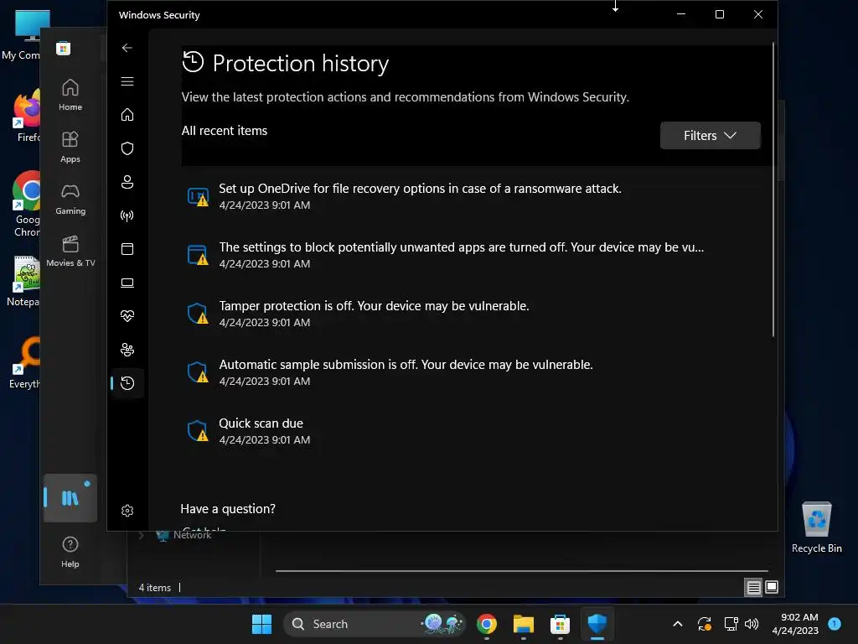Open network settings from the tray
Viewport: 858px width, 644px height.
[x=731, y=624]
